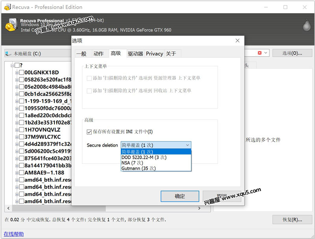Viewport: 315px width, 239px height.
Task: Click the Recuva hard-hat drive logo
Action: [11, 25]
